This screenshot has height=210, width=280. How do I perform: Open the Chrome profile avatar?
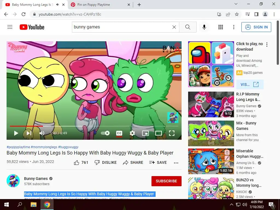tap(265, 14)
